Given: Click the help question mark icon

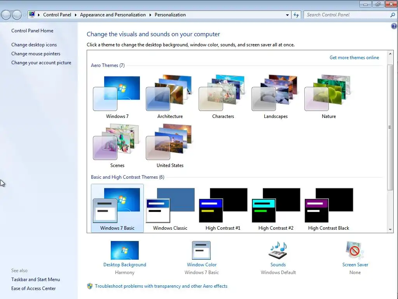Looking at the screenshot, I should click(x=394, y=26).
